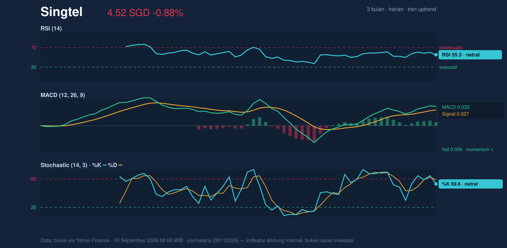The image size is (507, 248).
Task: Click the Stochastic %K end-point marker dot
Action: [436, 184]
